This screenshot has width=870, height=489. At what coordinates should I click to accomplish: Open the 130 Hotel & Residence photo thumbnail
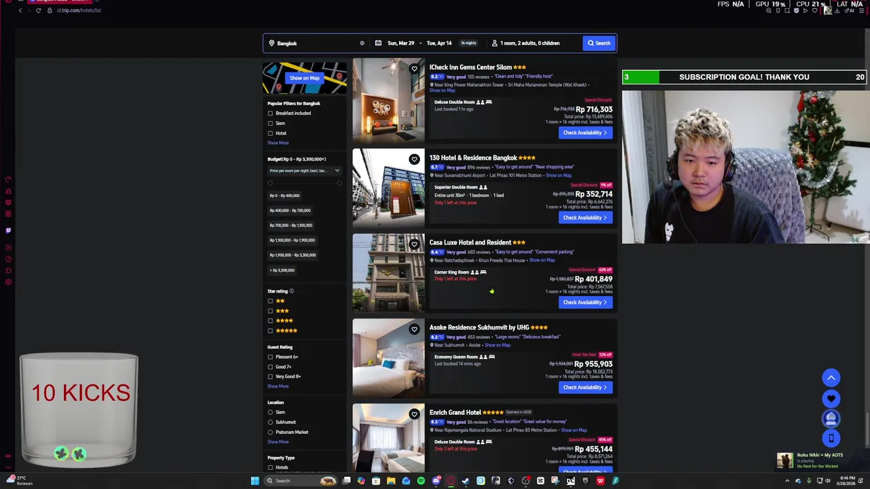[389, 188]
